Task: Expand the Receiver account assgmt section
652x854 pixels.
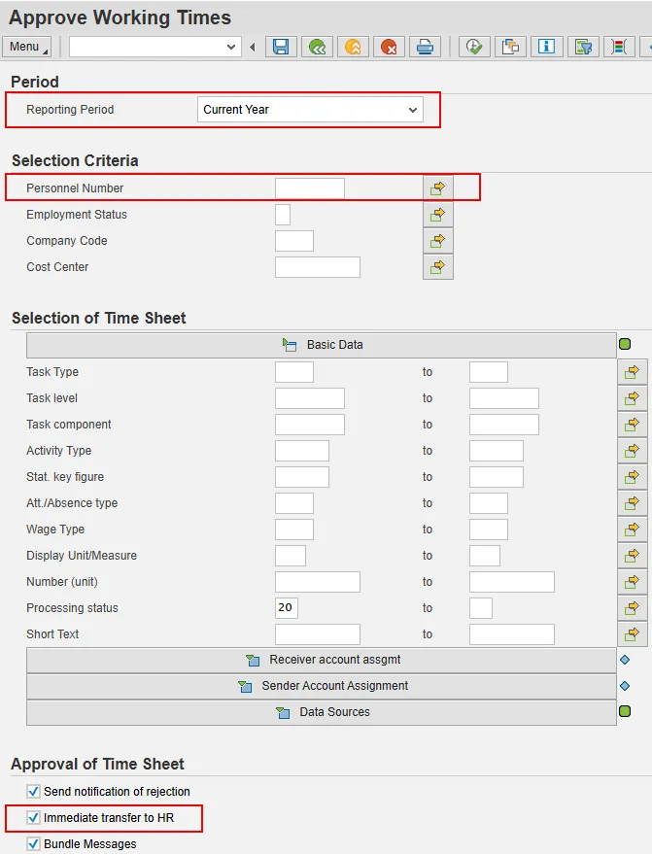Action: tap(322, 661)
